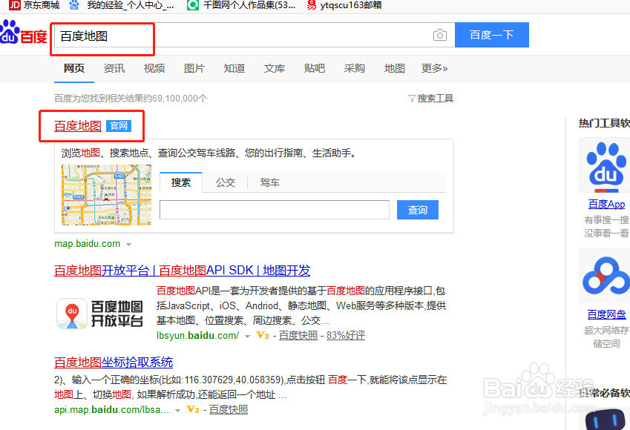Switch to the 资讯 tab
The width and height of the screenshot is (630, 430).
114,68
